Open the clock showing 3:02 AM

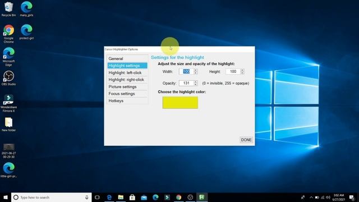pyautogui.click(x=339, y=197)
